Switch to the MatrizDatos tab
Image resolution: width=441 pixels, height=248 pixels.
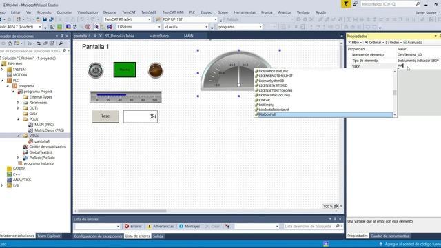[159, 36]
